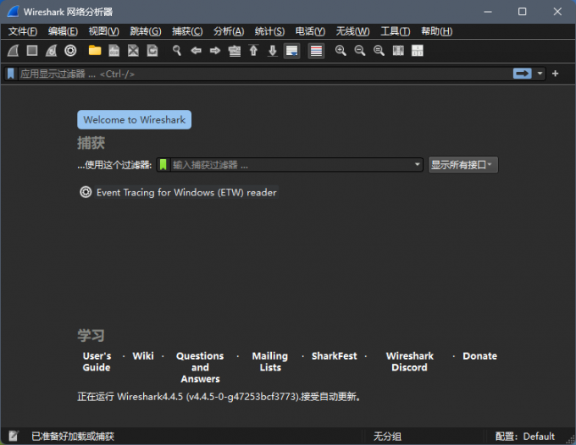Screen dimensions: 576x445
Task: Save this capture file icon
Action: [114, 51]
